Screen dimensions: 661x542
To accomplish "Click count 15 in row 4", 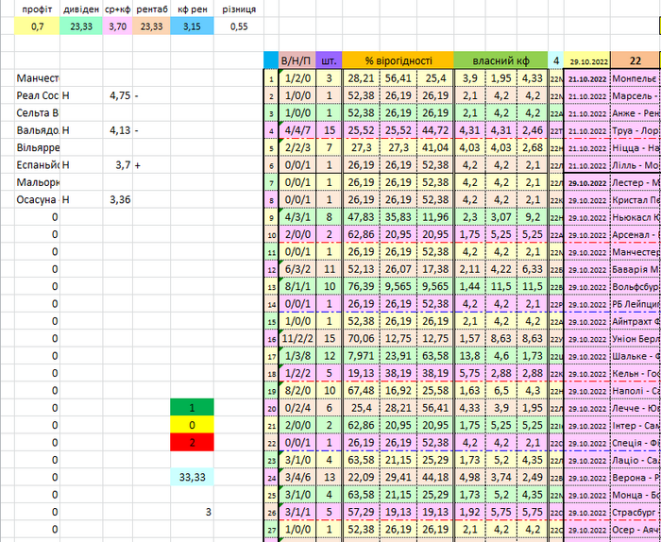I will tap(329, 130).
